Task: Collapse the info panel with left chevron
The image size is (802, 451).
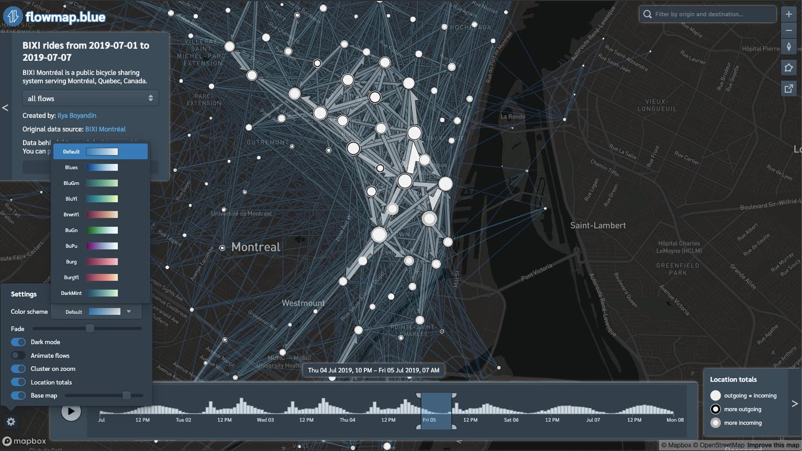Action: coord(5,108)
